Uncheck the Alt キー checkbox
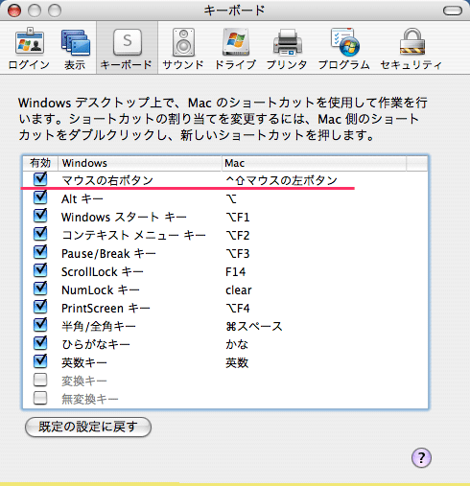470x486 pixels. [x=40, y=197]
